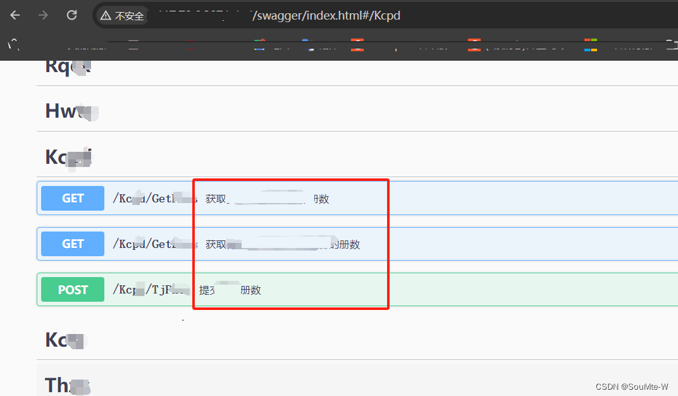
Task: Expand the Kc section below the POST endpoint
Action: point(357,340)
